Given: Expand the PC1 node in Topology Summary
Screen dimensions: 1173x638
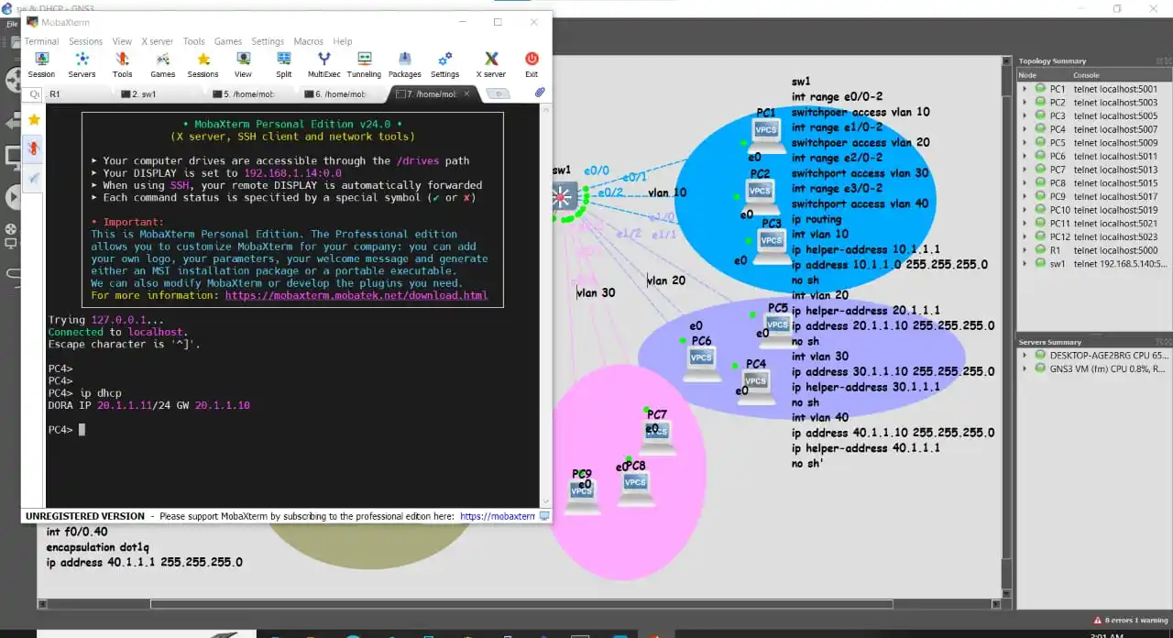Looking at the screenshot, I should tap(1025, 89).
